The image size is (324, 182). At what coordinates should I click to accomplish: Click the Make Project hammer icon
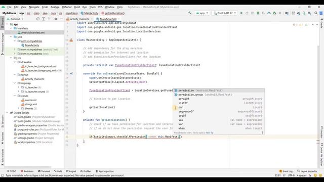[x=190, y=13]
